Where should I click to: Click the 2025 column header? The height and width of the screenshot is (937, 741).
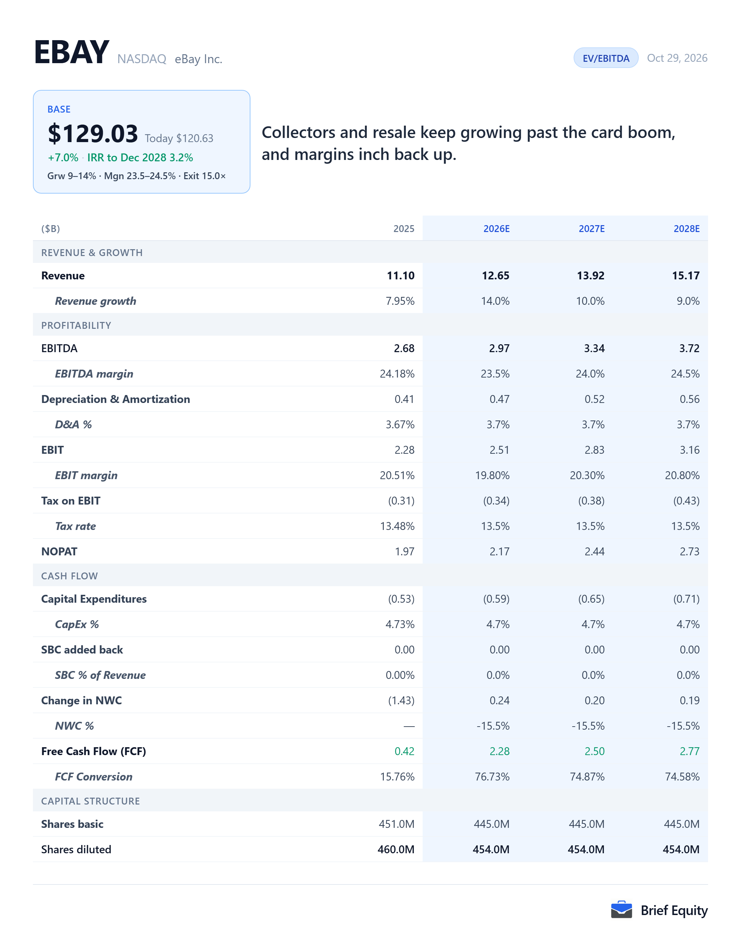pyautogui.click(x=404, y=229)
